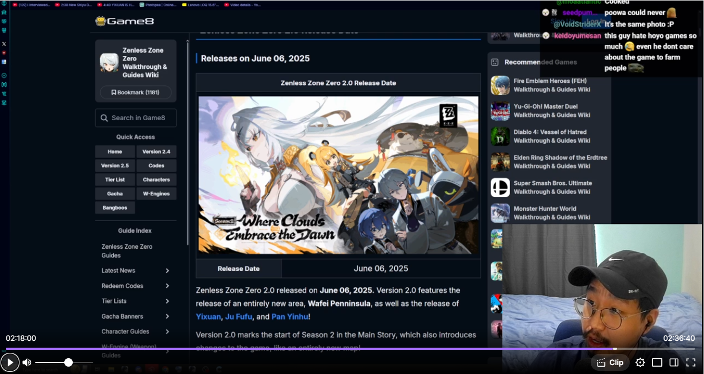704x374 pixels.
Task: Open the Characters quick access button
Action: click(x=157, y=180)
